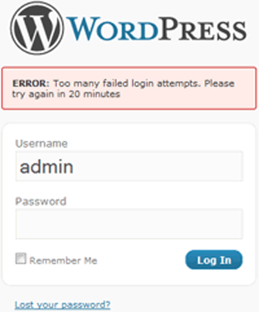The width and height of the screenshot is (259, 312).
Task: Click the gray "Press" part of wordmark
Action: coord(203,28)
